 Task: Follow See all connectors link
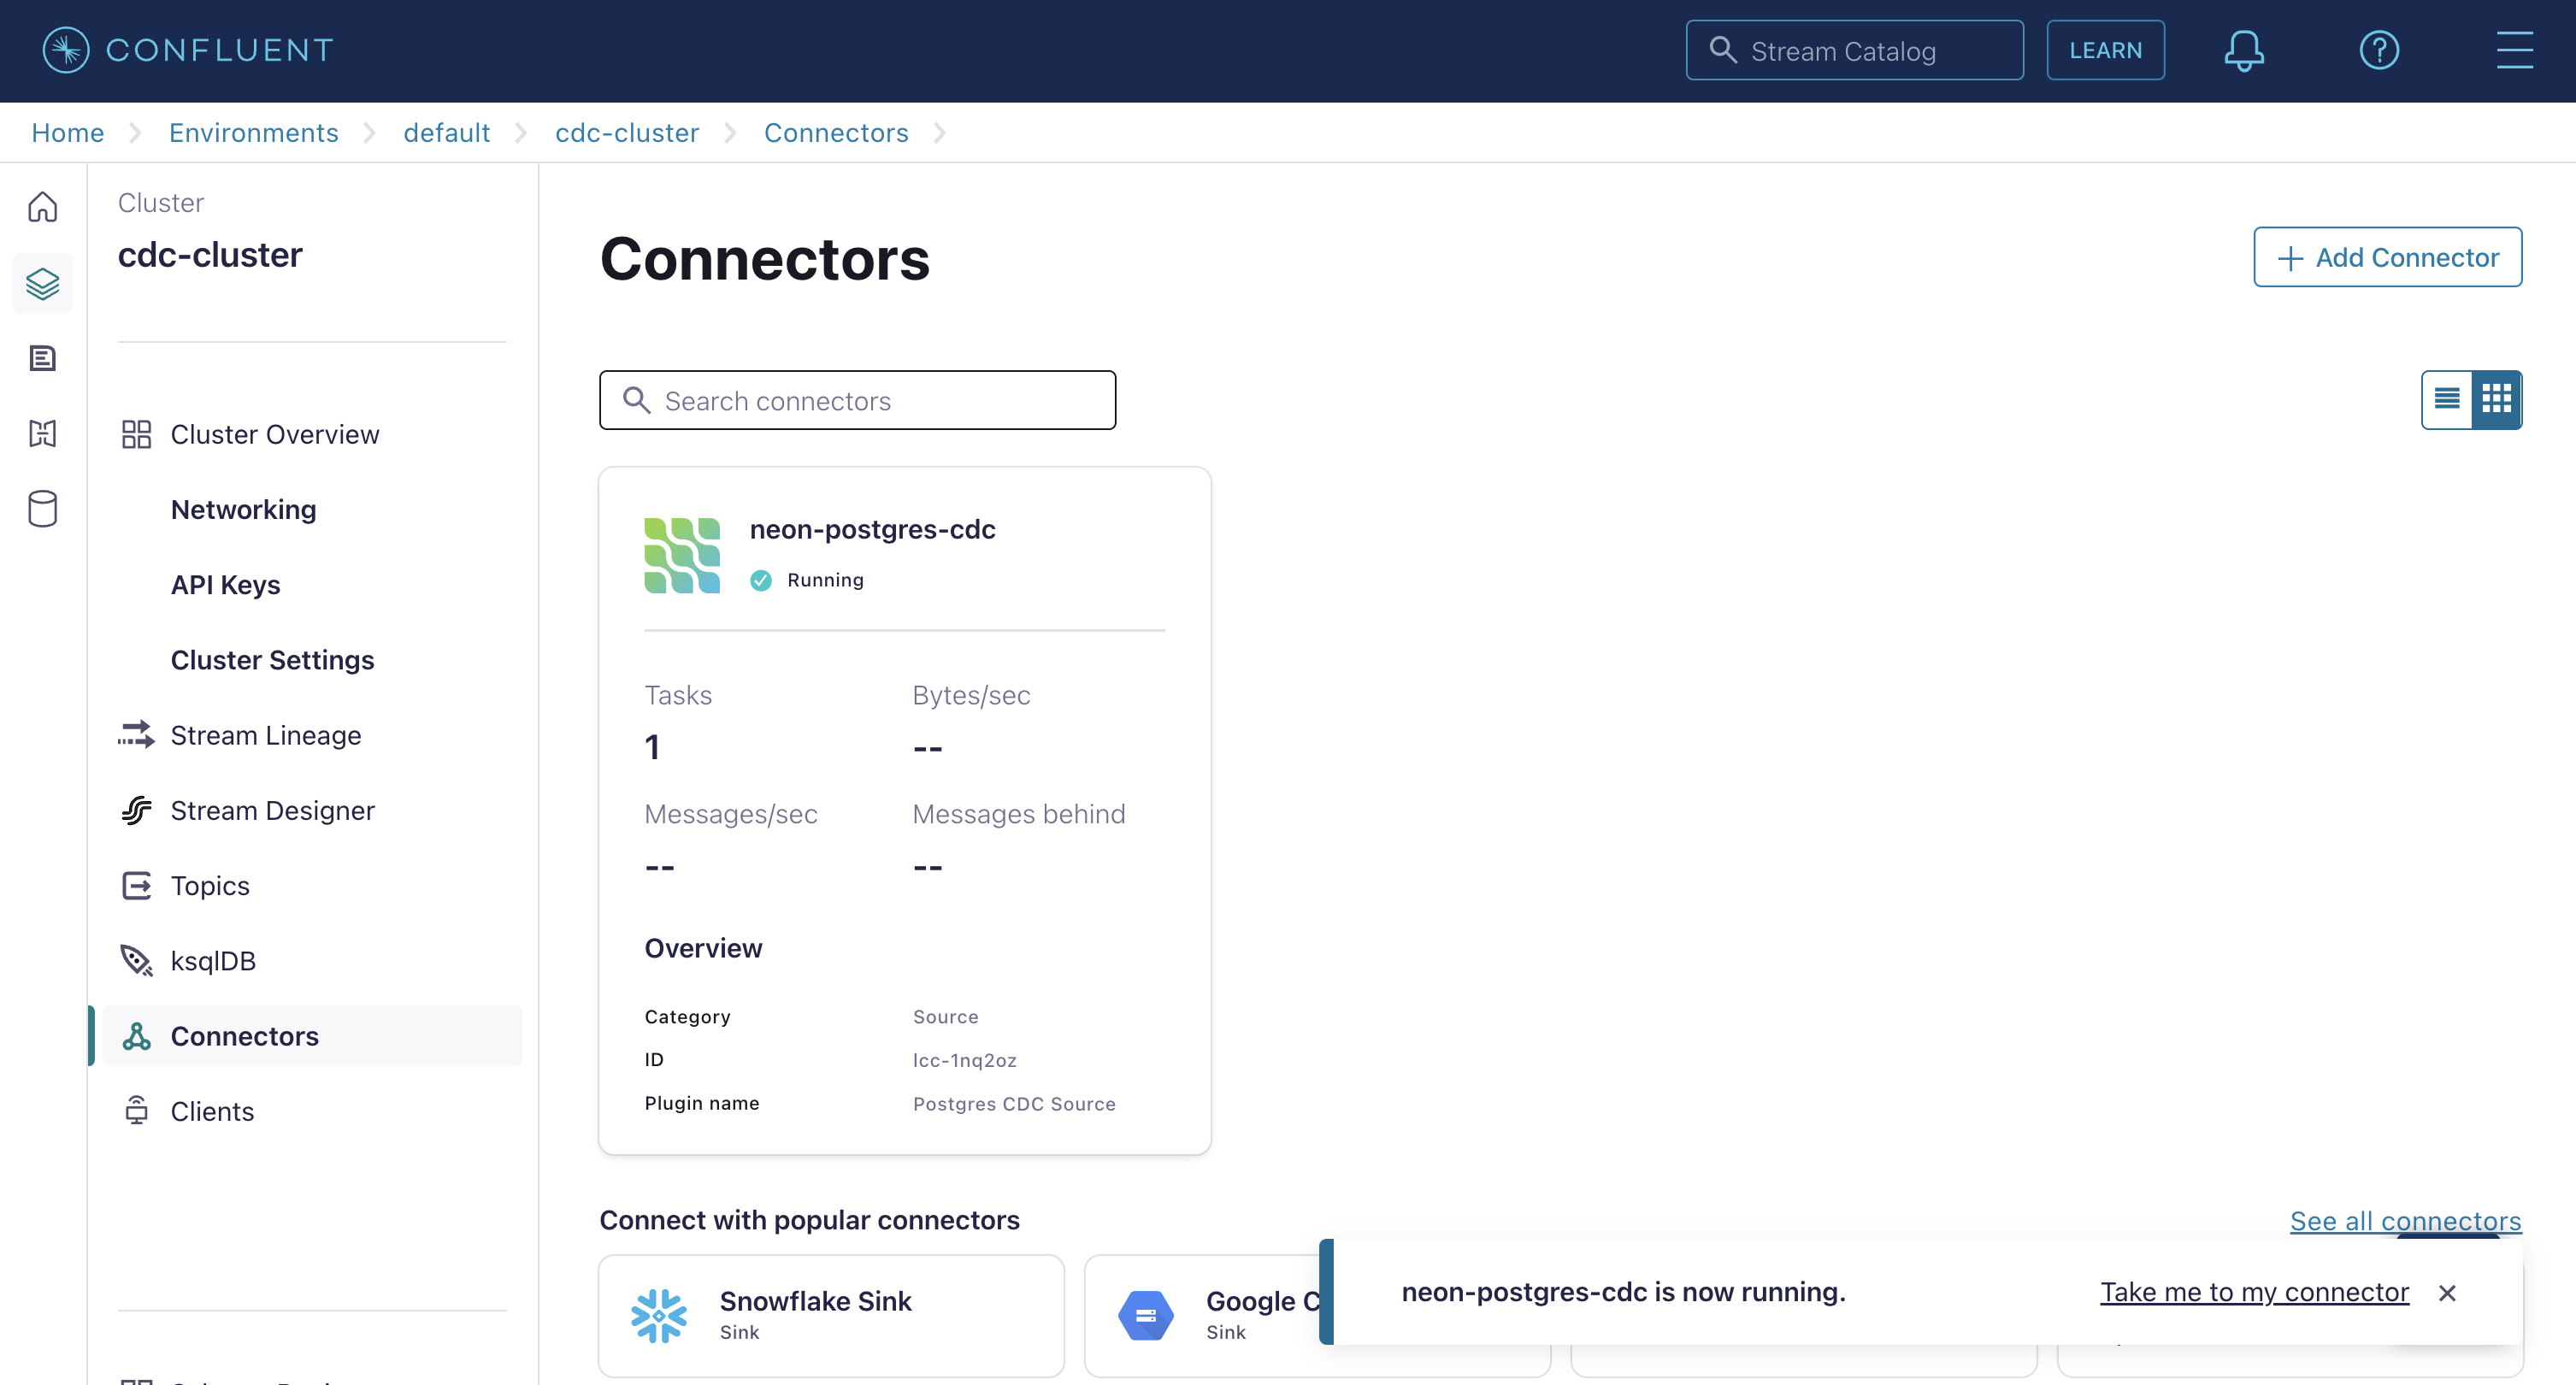click(2405, 1220)
